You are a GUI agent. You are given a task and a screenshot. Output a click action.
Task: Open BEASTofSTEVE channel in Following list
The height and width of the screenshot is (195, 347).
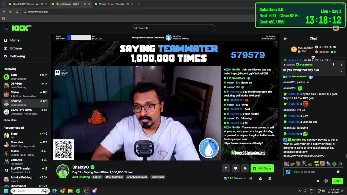25,112
